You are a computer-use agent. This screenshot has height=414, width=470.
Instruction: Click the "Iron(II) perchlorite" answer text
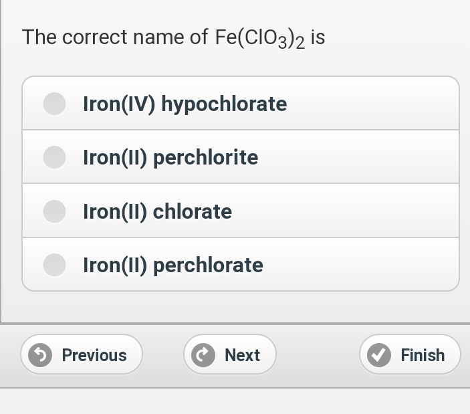coord(170,157)
